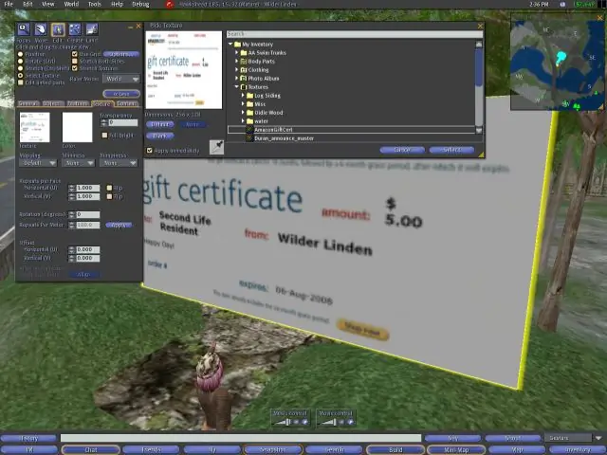Open the File menu
Viewport: 607px width, 455px height.
tap(9, 4)
